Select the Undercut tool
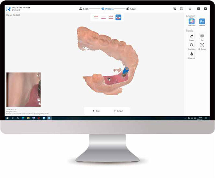Image resolution: width=215 pixels, height=178 pixels. click(191, 54)
